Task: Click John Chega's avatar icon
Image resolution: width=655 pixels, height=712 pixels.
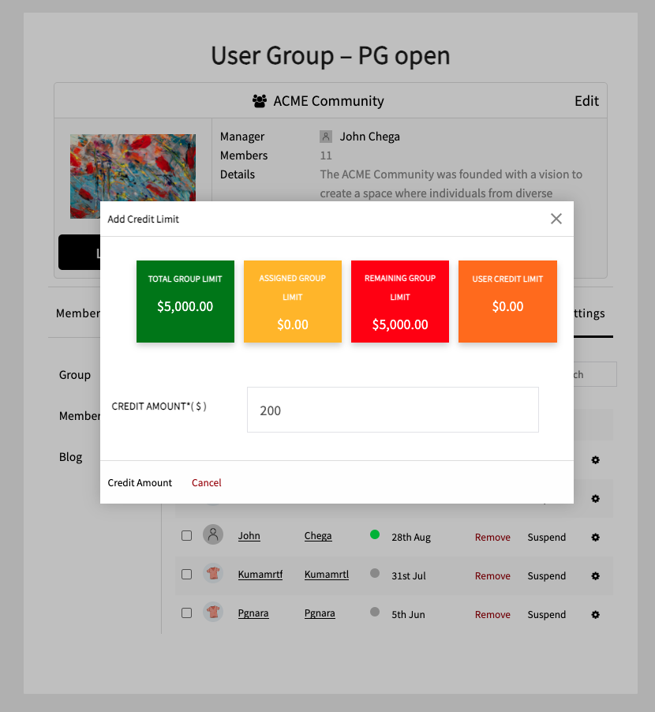Action: [x=213, y=535]
